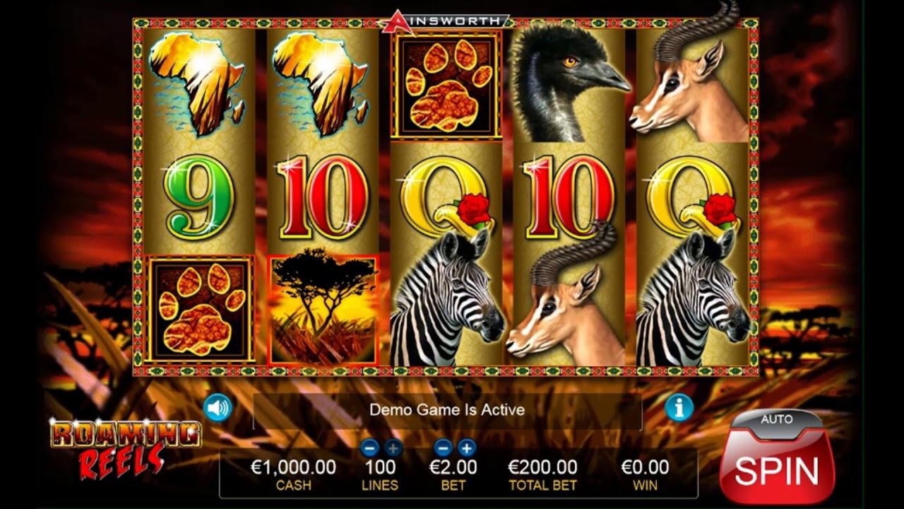Mute sound with the speaker icon

[218, 408]
